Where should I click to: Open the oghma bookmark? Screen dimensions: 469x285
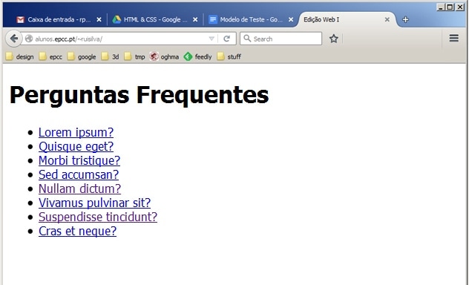(164, 56)
